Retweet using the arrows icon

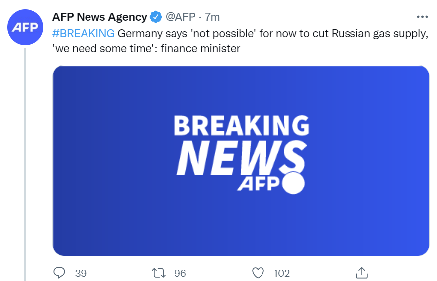point(159,273)
